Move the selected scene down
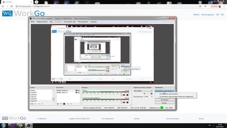227x128 pixels. tap(42, 104)
